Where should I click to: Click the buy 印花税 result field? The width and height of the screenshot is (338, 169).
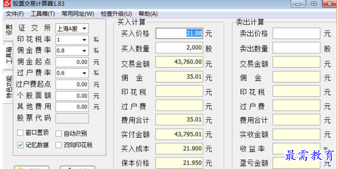click(179, 91)
